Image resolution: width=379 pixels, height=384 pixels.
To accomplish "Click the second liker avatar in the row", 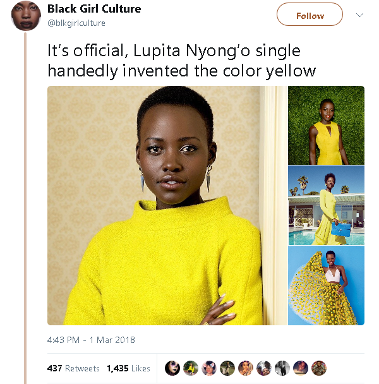I will pos(190,368).
